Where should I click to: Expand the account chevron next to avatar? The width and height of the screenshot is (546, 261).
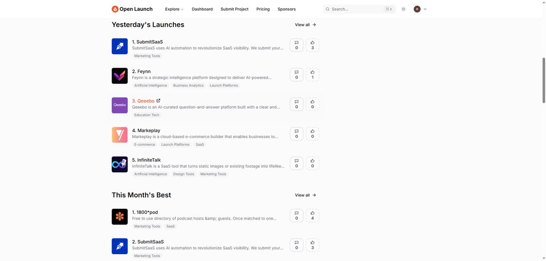coord(425,9)
